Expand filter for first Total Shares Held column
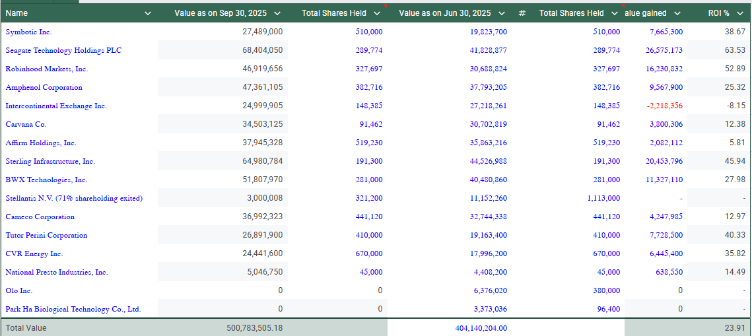 click(377, 13)
